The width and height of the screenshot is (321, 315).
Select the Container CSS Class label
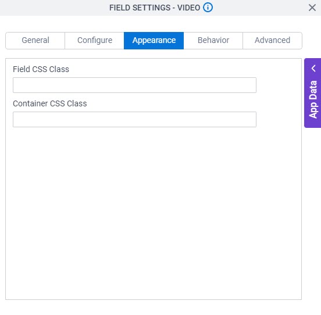50,103
